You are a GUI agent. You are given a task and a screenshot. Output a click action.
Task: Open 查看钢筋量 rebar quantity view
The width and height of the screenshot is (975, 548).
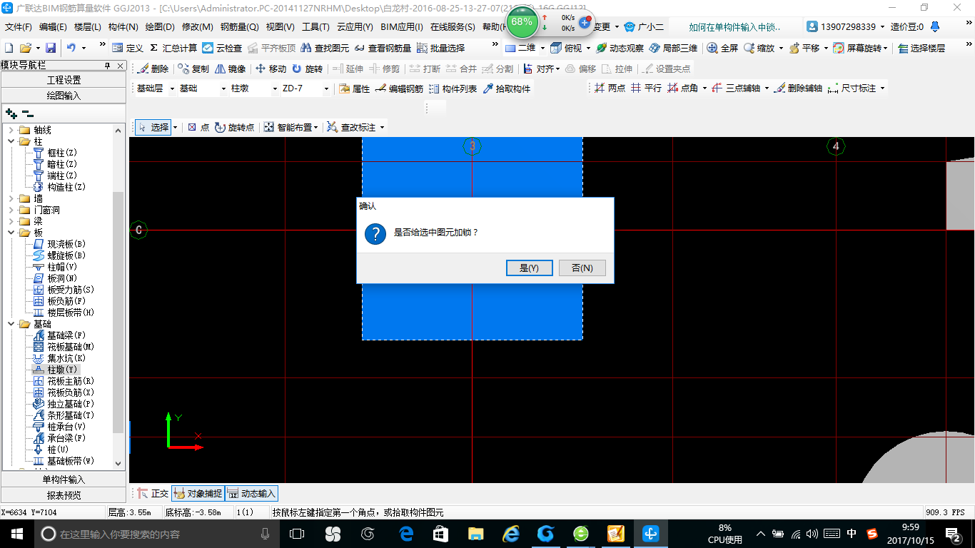point(383,48)
